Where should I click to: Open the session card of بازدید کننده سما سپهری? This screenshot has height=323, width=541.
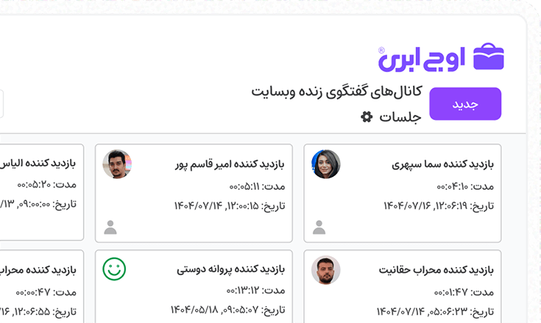coord(403,193)
